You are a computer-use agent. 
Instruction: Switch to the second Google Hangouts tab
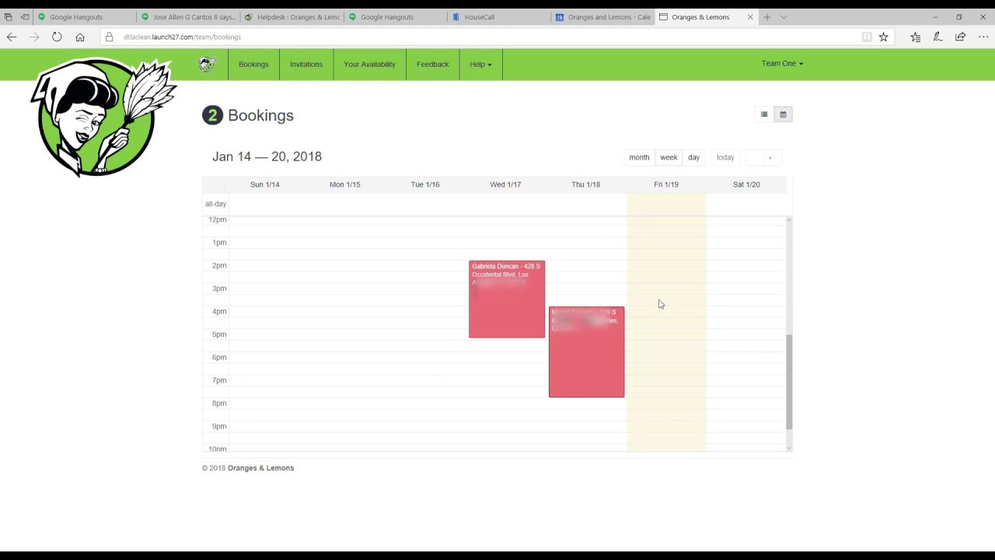pos(395,17)
